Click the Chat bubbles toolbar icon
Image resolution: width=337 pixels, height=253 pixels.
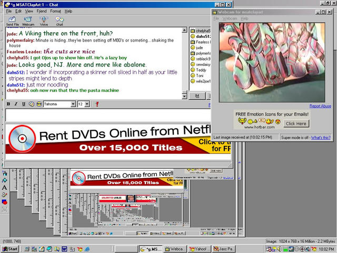point(60,21)
